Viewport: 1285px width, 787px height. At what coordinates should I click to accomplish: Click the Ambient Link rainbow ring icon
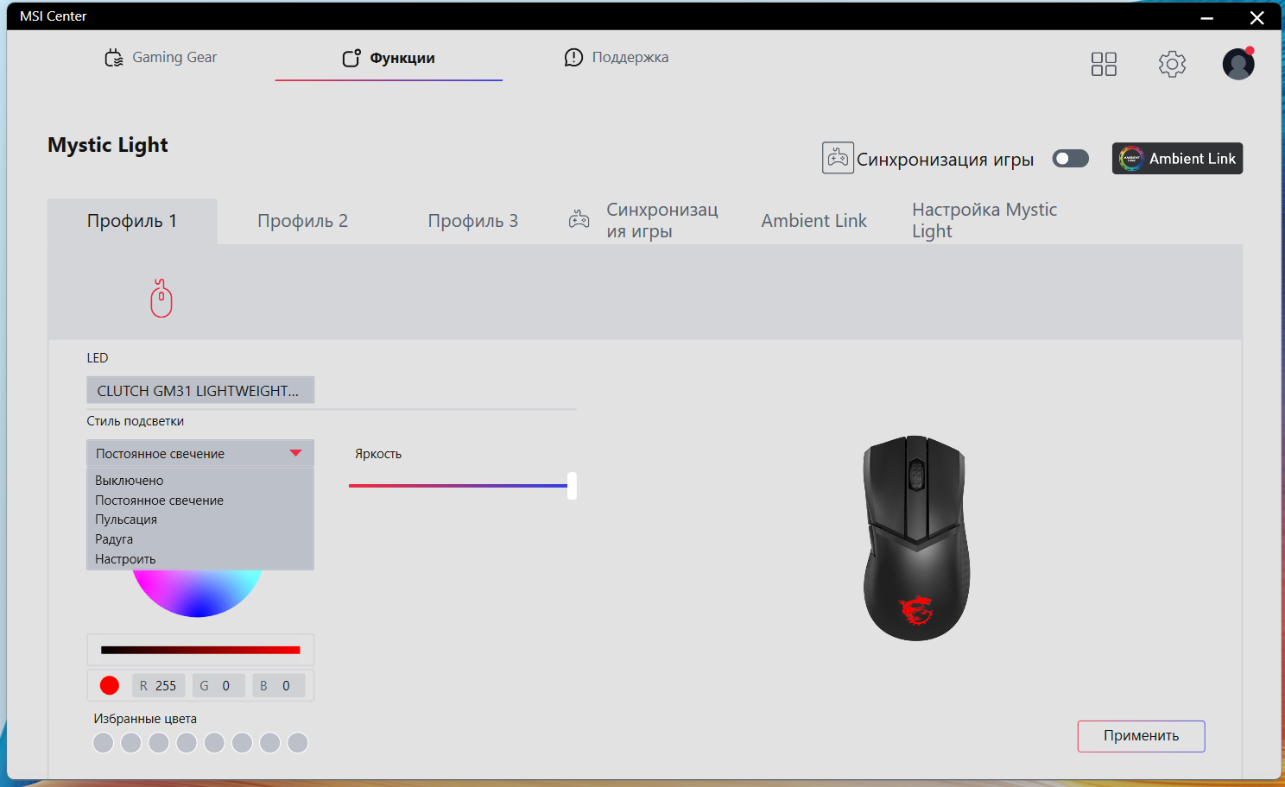pos(1130,158)
